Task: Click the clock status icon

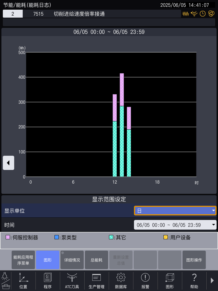Action: pos(203,14)
